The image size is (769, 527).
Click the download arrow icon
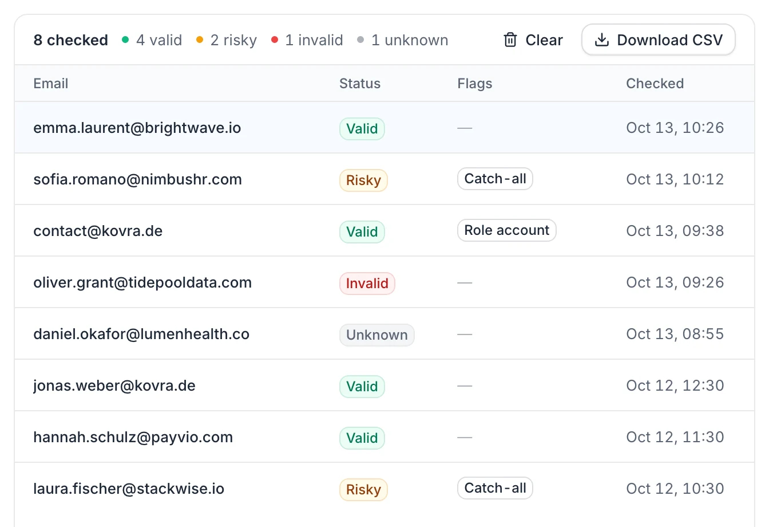click(601, 40)
